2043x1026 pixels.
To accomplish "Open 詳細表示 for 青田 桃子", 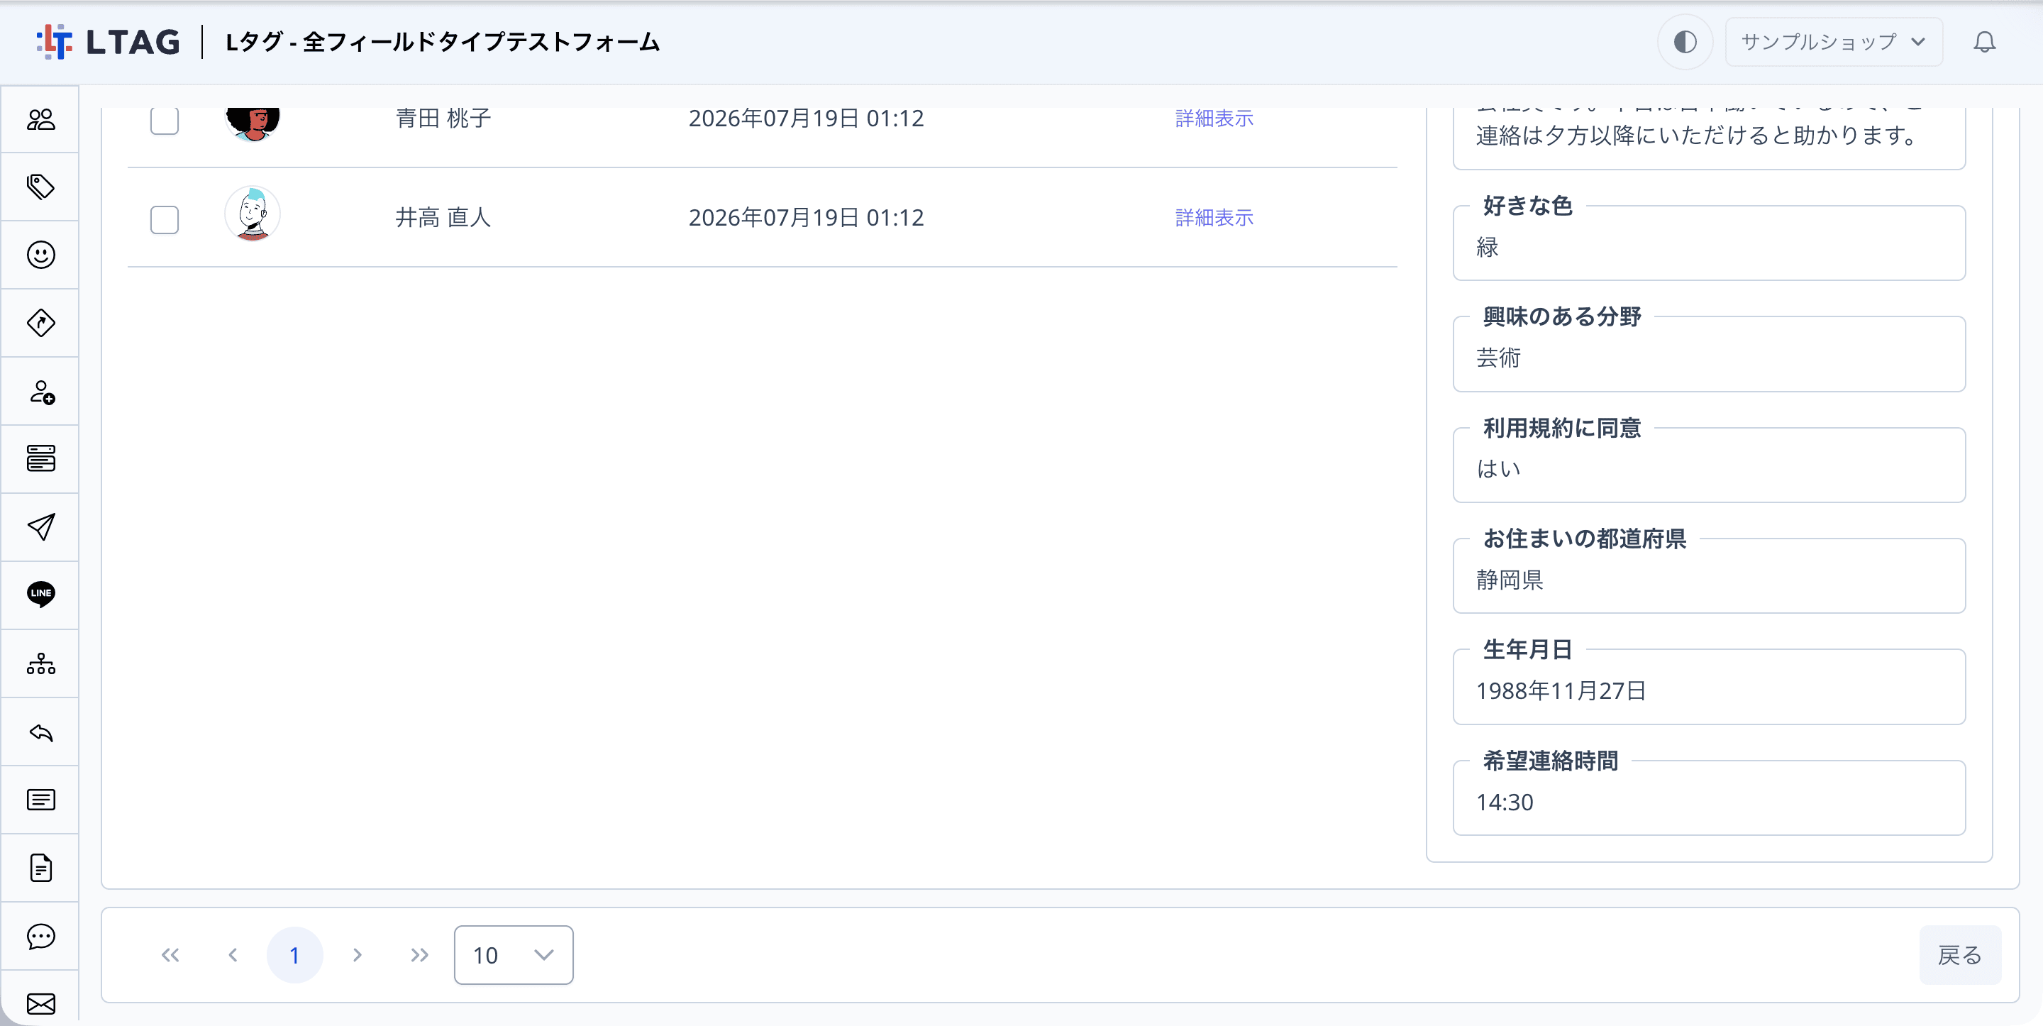I will coord(1214,118).
